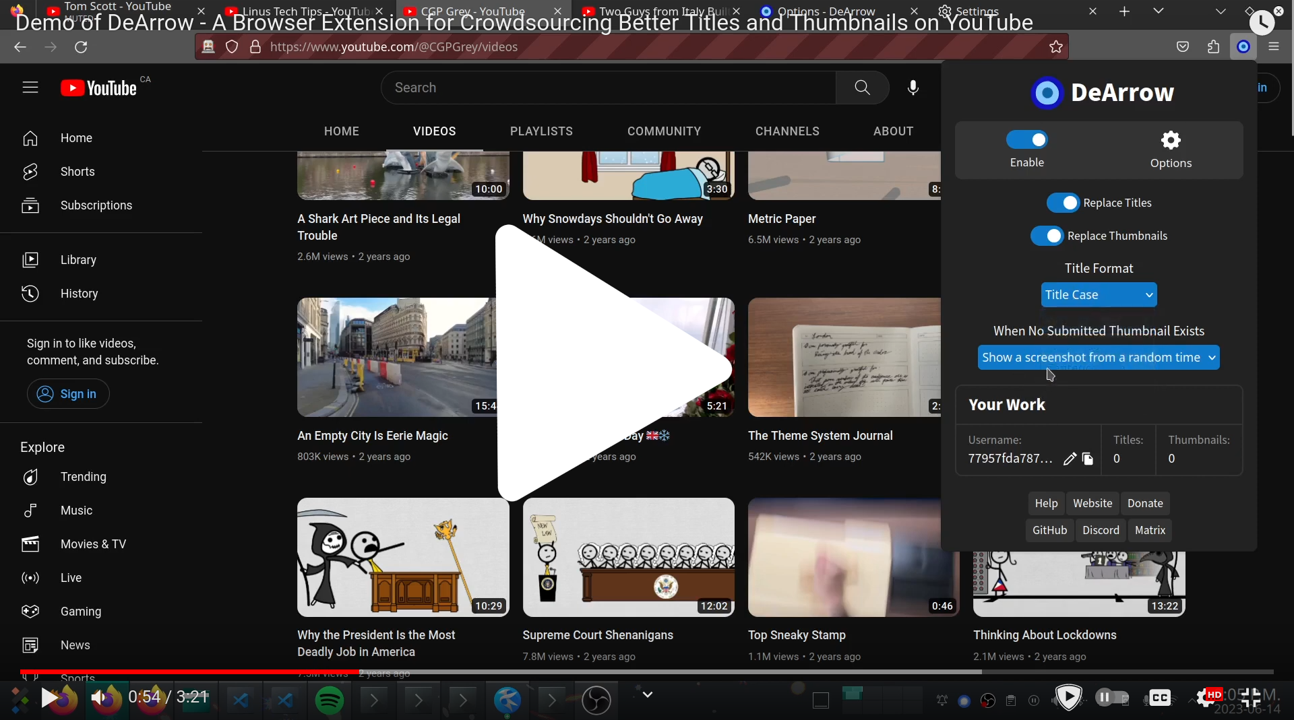Edit username with the pencil icon
Screen dimensions: 1294x720
pyautogui.click(x=1070, y=459)
